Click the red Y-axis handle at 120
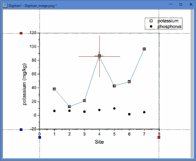 [x=21, y=33]
